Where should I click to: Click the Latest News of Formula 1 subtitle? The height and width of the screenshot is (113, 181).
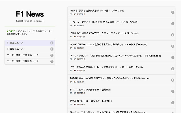pyautogui.click(x=30, y=21)
